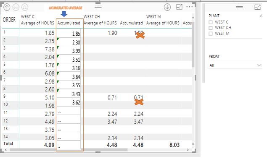The image size is (267, 159).
Task: Click the expand all down one level icon
Action: click(25, 7)
